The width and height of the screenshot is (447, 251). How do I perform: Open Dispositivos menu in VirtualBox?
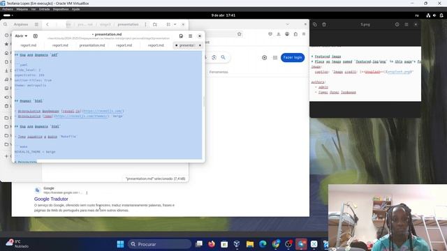61,9
